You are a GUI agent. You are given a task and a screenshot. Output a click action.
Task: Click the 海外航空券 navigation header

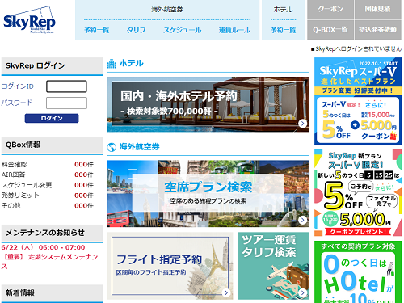(167, 10)
